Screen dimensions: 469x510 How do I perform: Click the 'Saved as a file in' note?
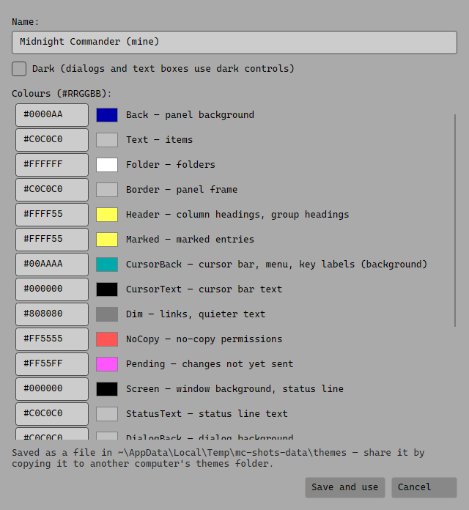[218, 458]
